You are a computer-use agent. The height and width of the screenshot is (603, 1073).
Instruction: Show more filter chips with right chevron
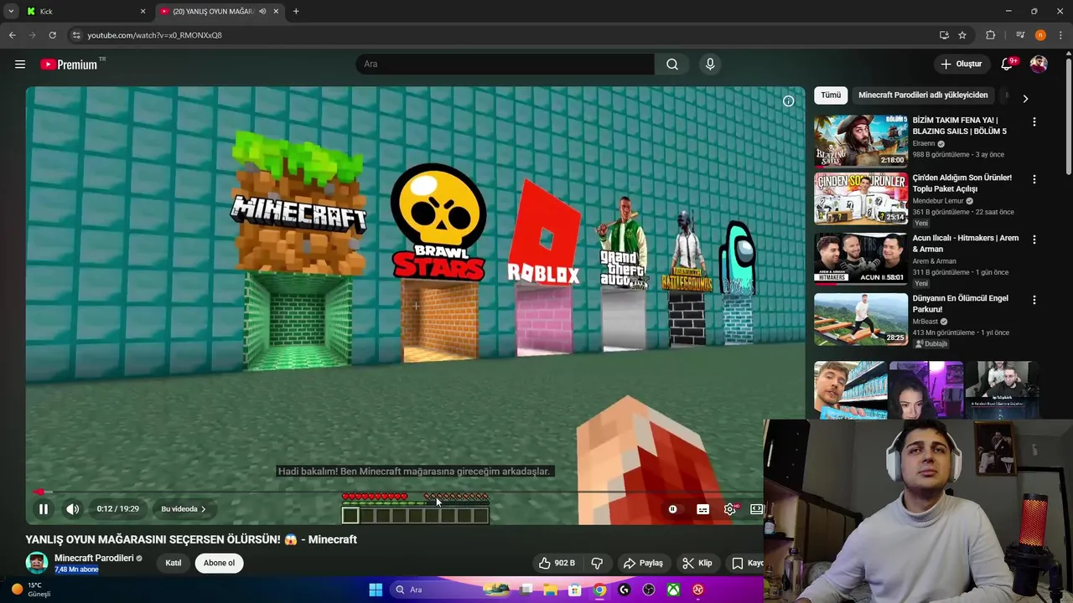1024,98
